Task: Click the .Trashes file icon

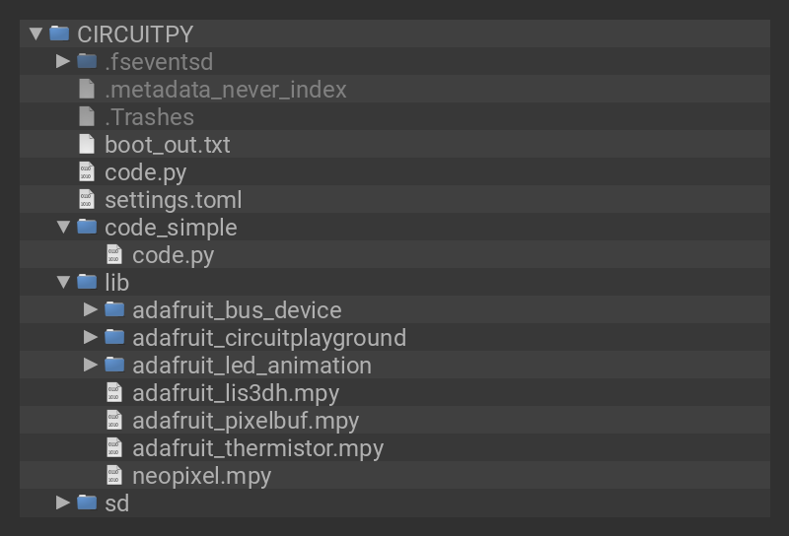Action: point(87,116)
